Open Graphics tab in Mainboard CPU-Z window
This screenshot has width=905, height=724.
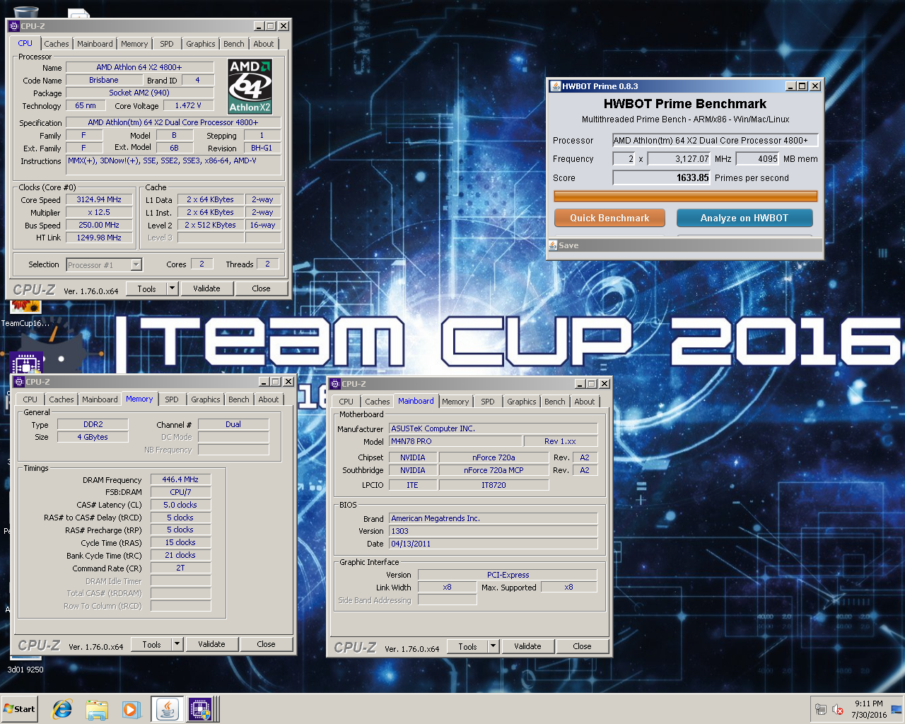point(522,402)
